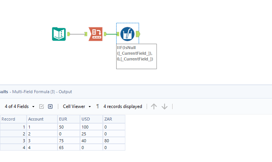The image size is (272, 162).
Task: Toggle the whitespace paragraph mark display
Action: pyautogui.click(x=98, y=106)
